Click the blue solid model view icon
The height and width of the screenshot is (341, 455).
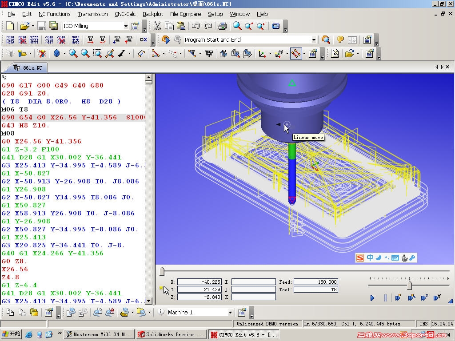[x=56, y=53]
